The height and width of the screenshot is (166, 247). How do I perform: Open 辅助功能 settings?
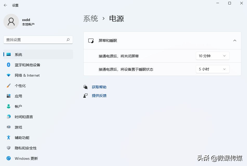38,137
